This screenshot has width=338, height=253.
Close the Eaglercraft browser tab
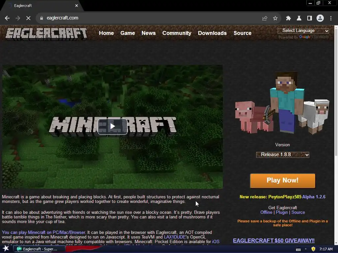click(77, 6)
